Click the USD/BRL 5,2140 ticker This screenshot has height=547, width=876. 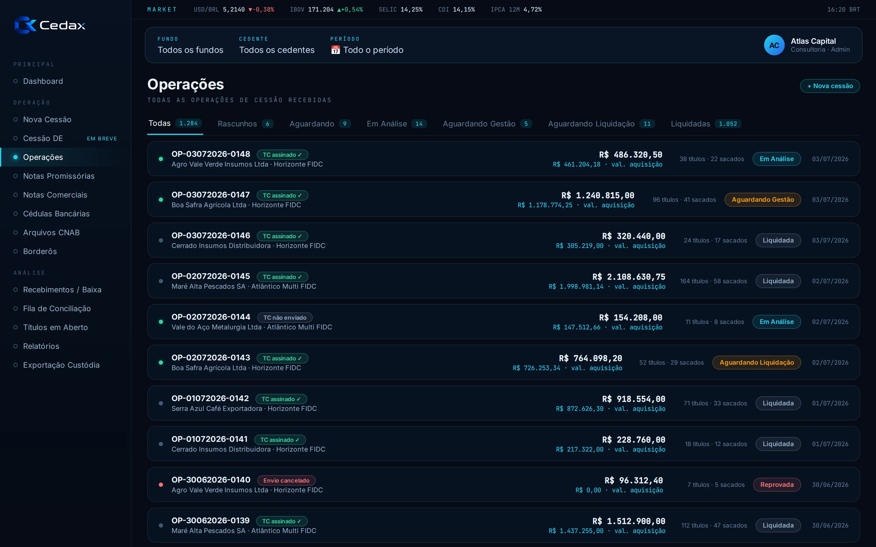click(x=234, y=9)
